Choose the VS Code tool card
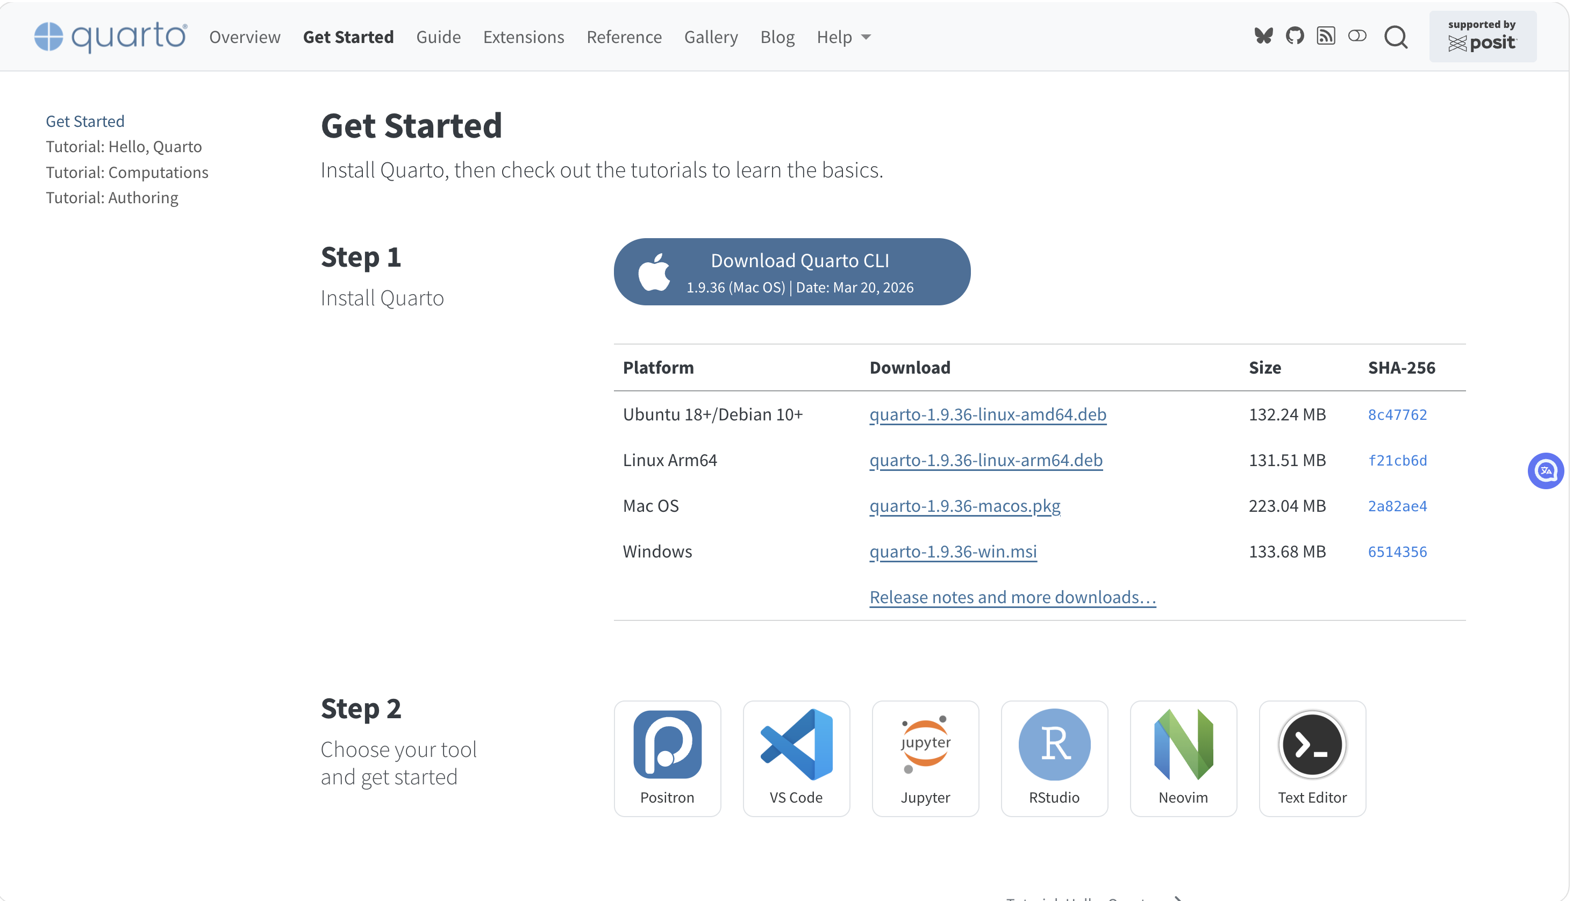The width and height of the screenshot is (1573, 901). (796, 758)
